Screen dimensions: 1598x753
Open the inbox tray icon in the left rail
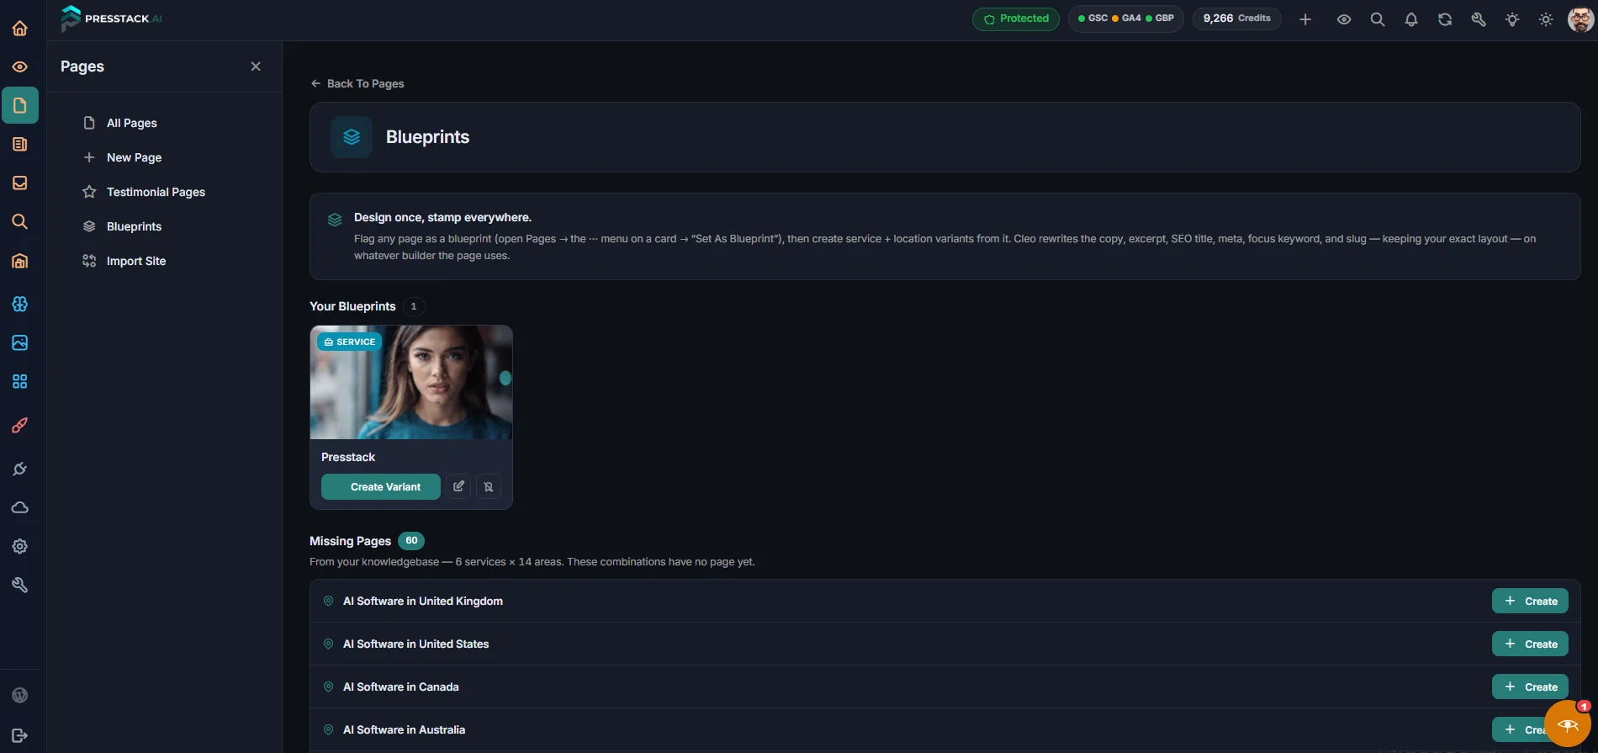click(x=20, y=183)
